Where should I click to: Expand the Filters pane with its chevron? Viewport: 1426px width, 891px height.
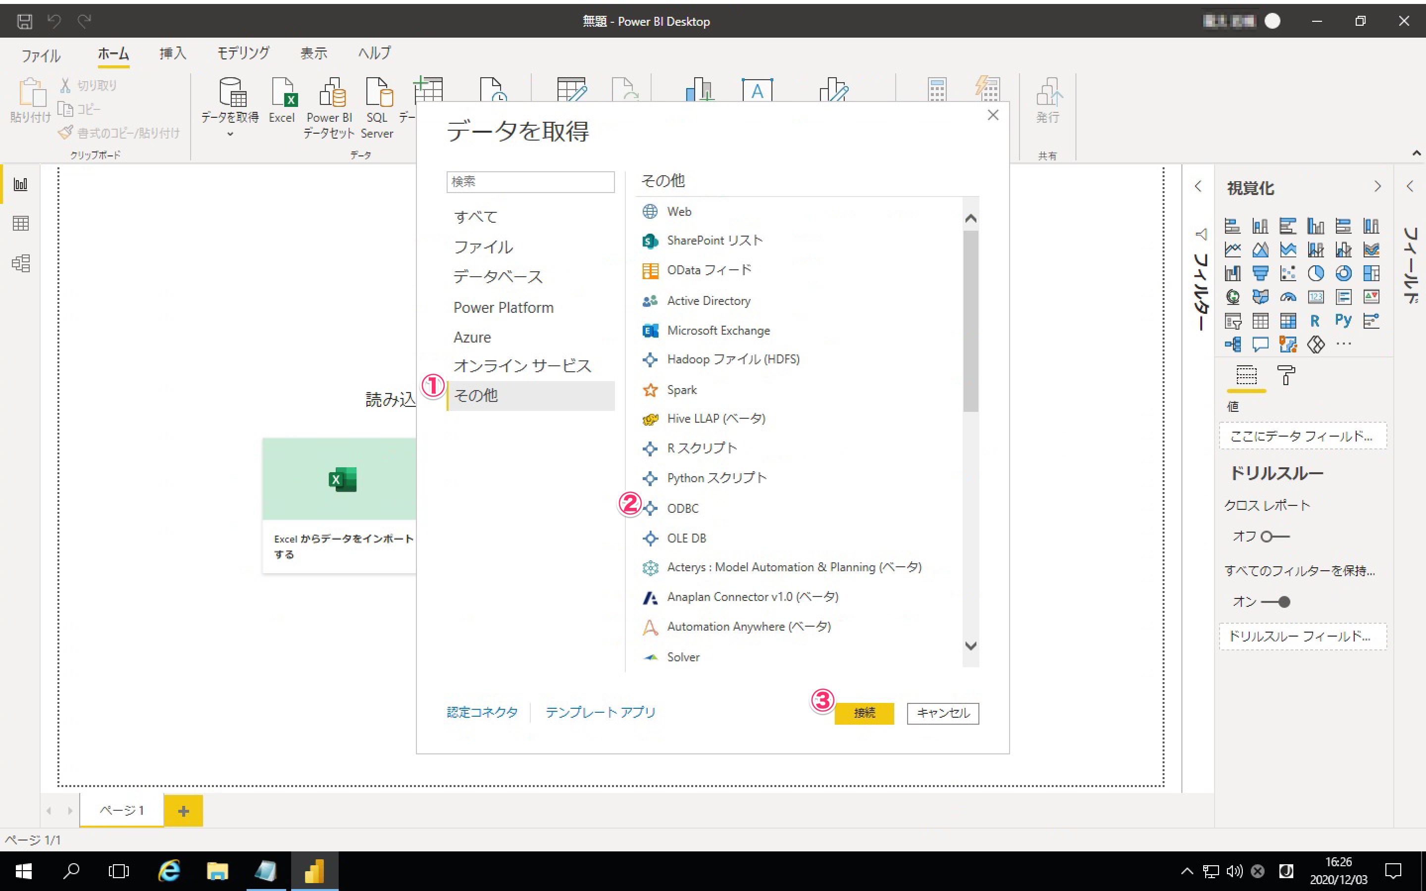tap(1198, 187)
